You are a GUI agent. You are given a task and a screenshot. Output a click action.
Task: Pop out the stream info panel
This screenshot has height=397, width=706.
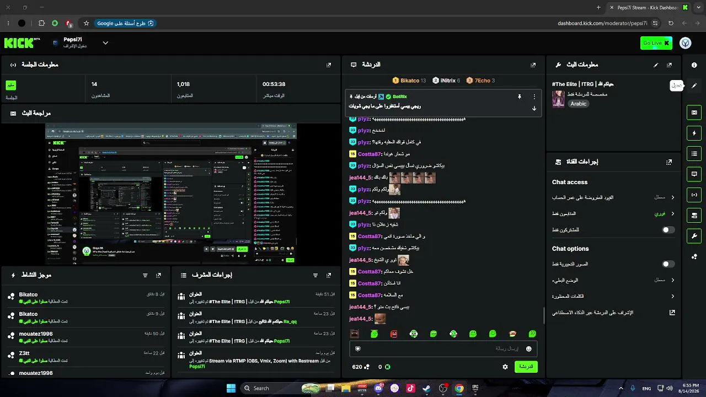click(669, 65)
